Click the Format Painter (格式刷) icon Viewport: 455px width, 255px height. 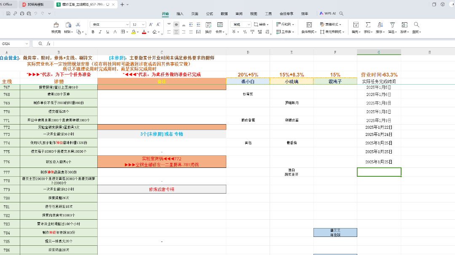click(x=56, y=25)
